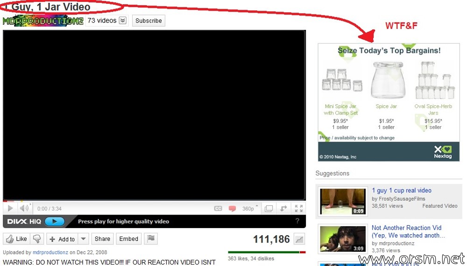
Task: Open Mini Spice Jar with Clamp Set ad
Action: click(340, 109)
